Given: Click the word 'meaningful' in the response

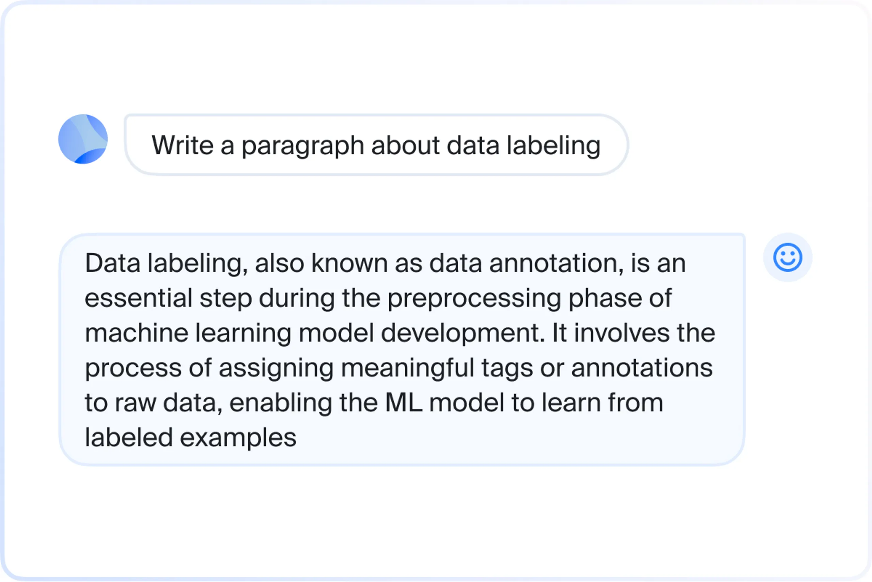Looking at the screenshot, I should (x=407, y=368).
